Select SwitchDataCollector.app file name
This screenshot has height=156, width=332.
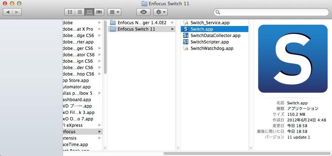(x=216, y=35)
